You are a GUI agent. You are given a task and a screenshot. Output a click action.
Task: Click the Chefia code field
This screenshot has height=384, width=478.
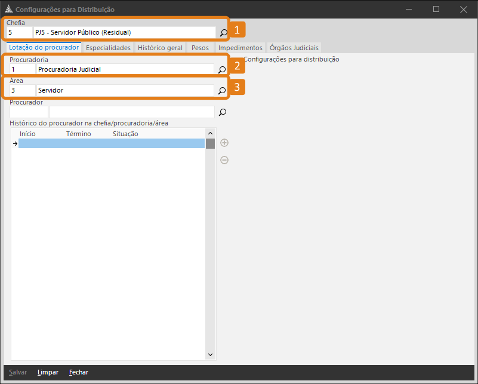point(19,32)
